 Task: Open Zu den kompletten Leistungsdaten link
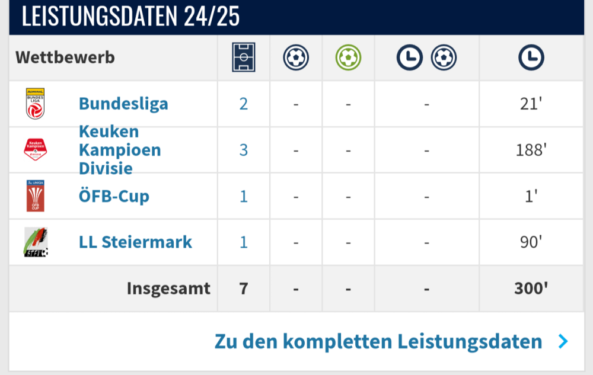(378, 342)
